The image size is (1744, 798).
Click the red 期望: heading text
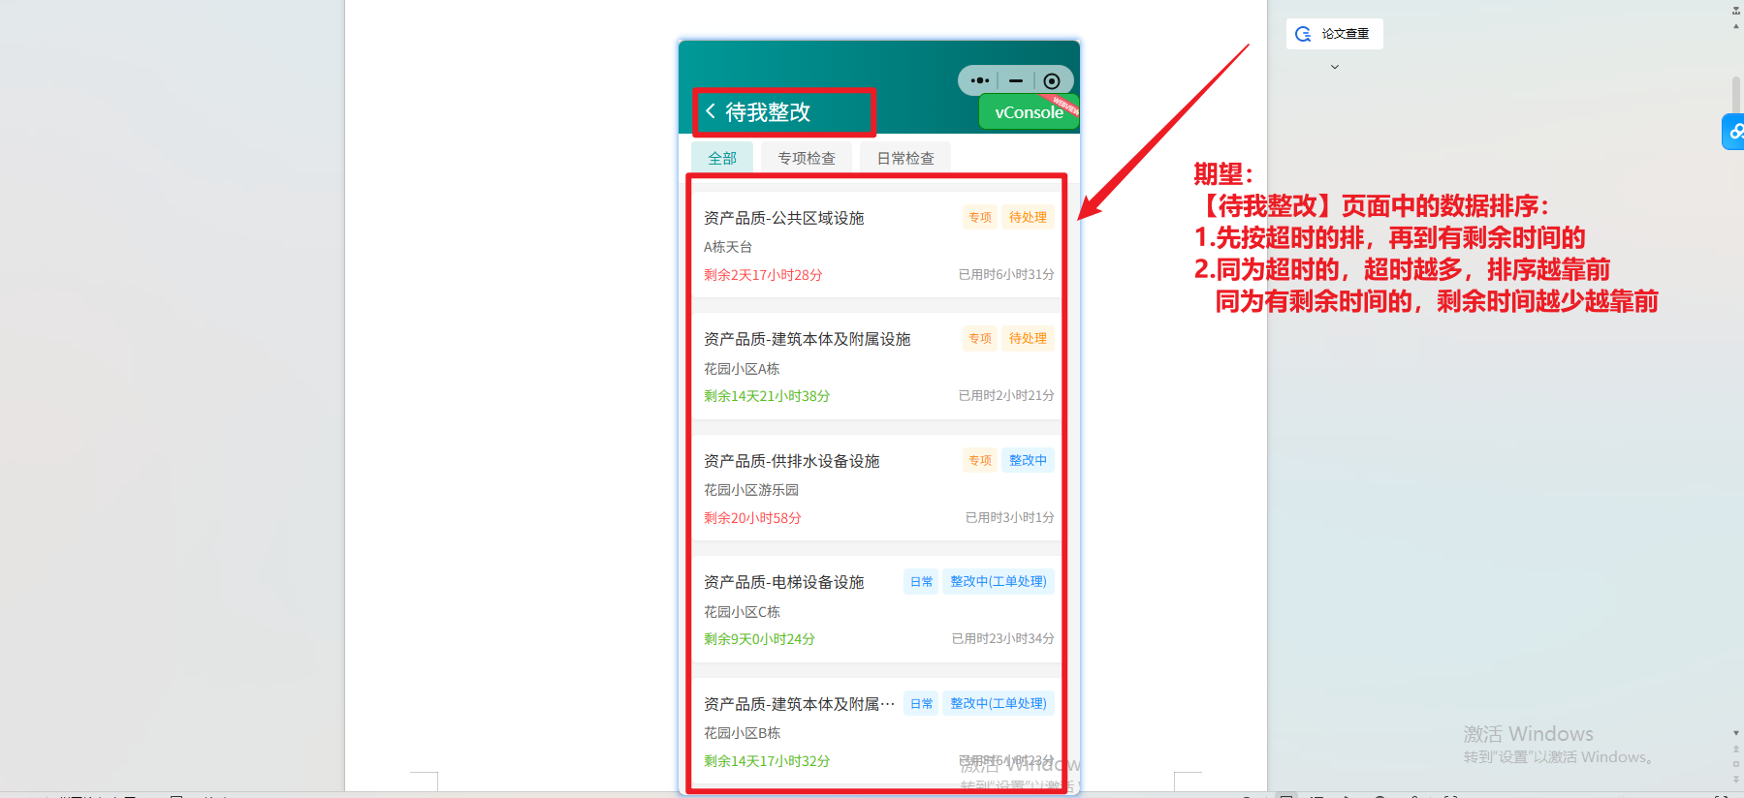[x=1224, y=174]
